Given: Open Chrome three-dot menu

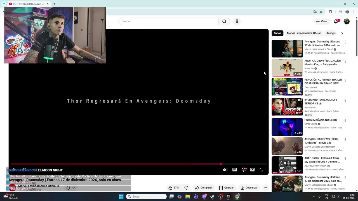Looking at the screenshot, I should (354, 12).
